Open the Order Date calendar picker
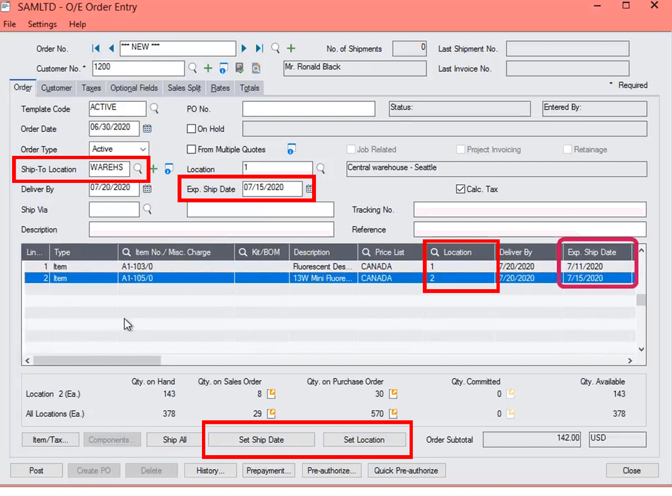Screen dimensions: 672x496 147,128
